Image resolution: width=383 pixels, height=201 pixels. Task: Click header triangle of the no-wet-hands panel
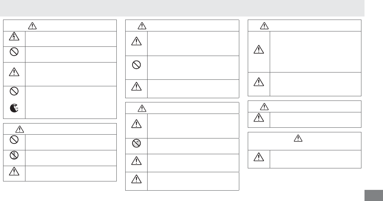141,108
